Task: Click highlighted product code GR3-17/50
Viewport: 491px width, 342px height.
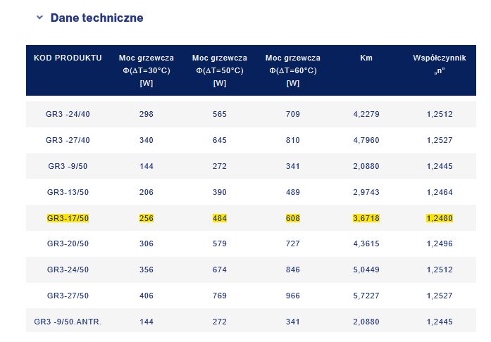Action: 68,218
